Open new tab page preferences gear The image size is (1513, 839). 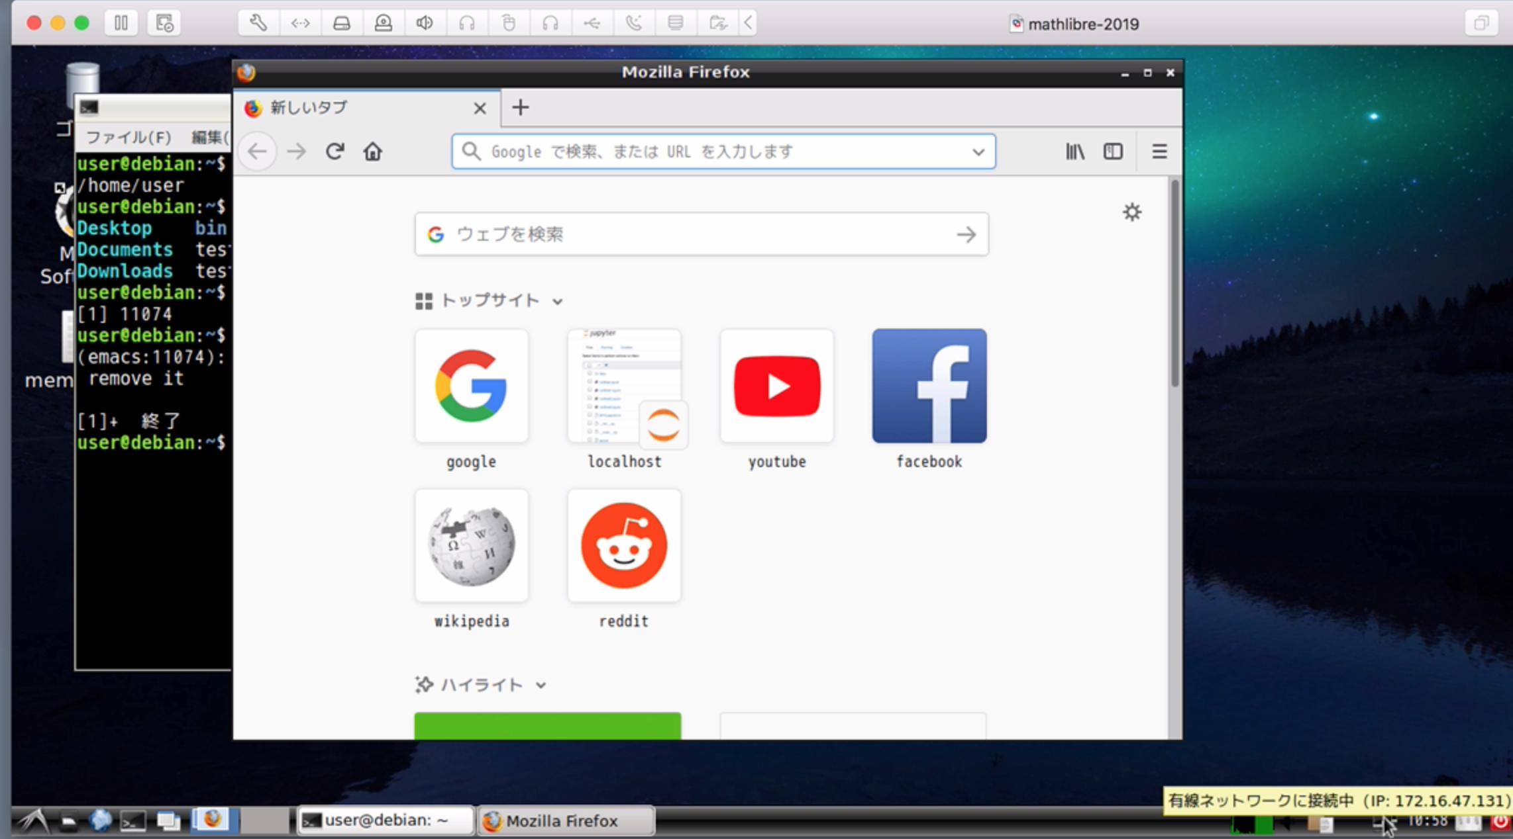(x=1132, y=212)
